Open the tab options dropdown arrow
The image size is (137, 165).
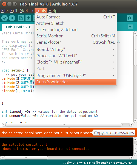[130, 27]
